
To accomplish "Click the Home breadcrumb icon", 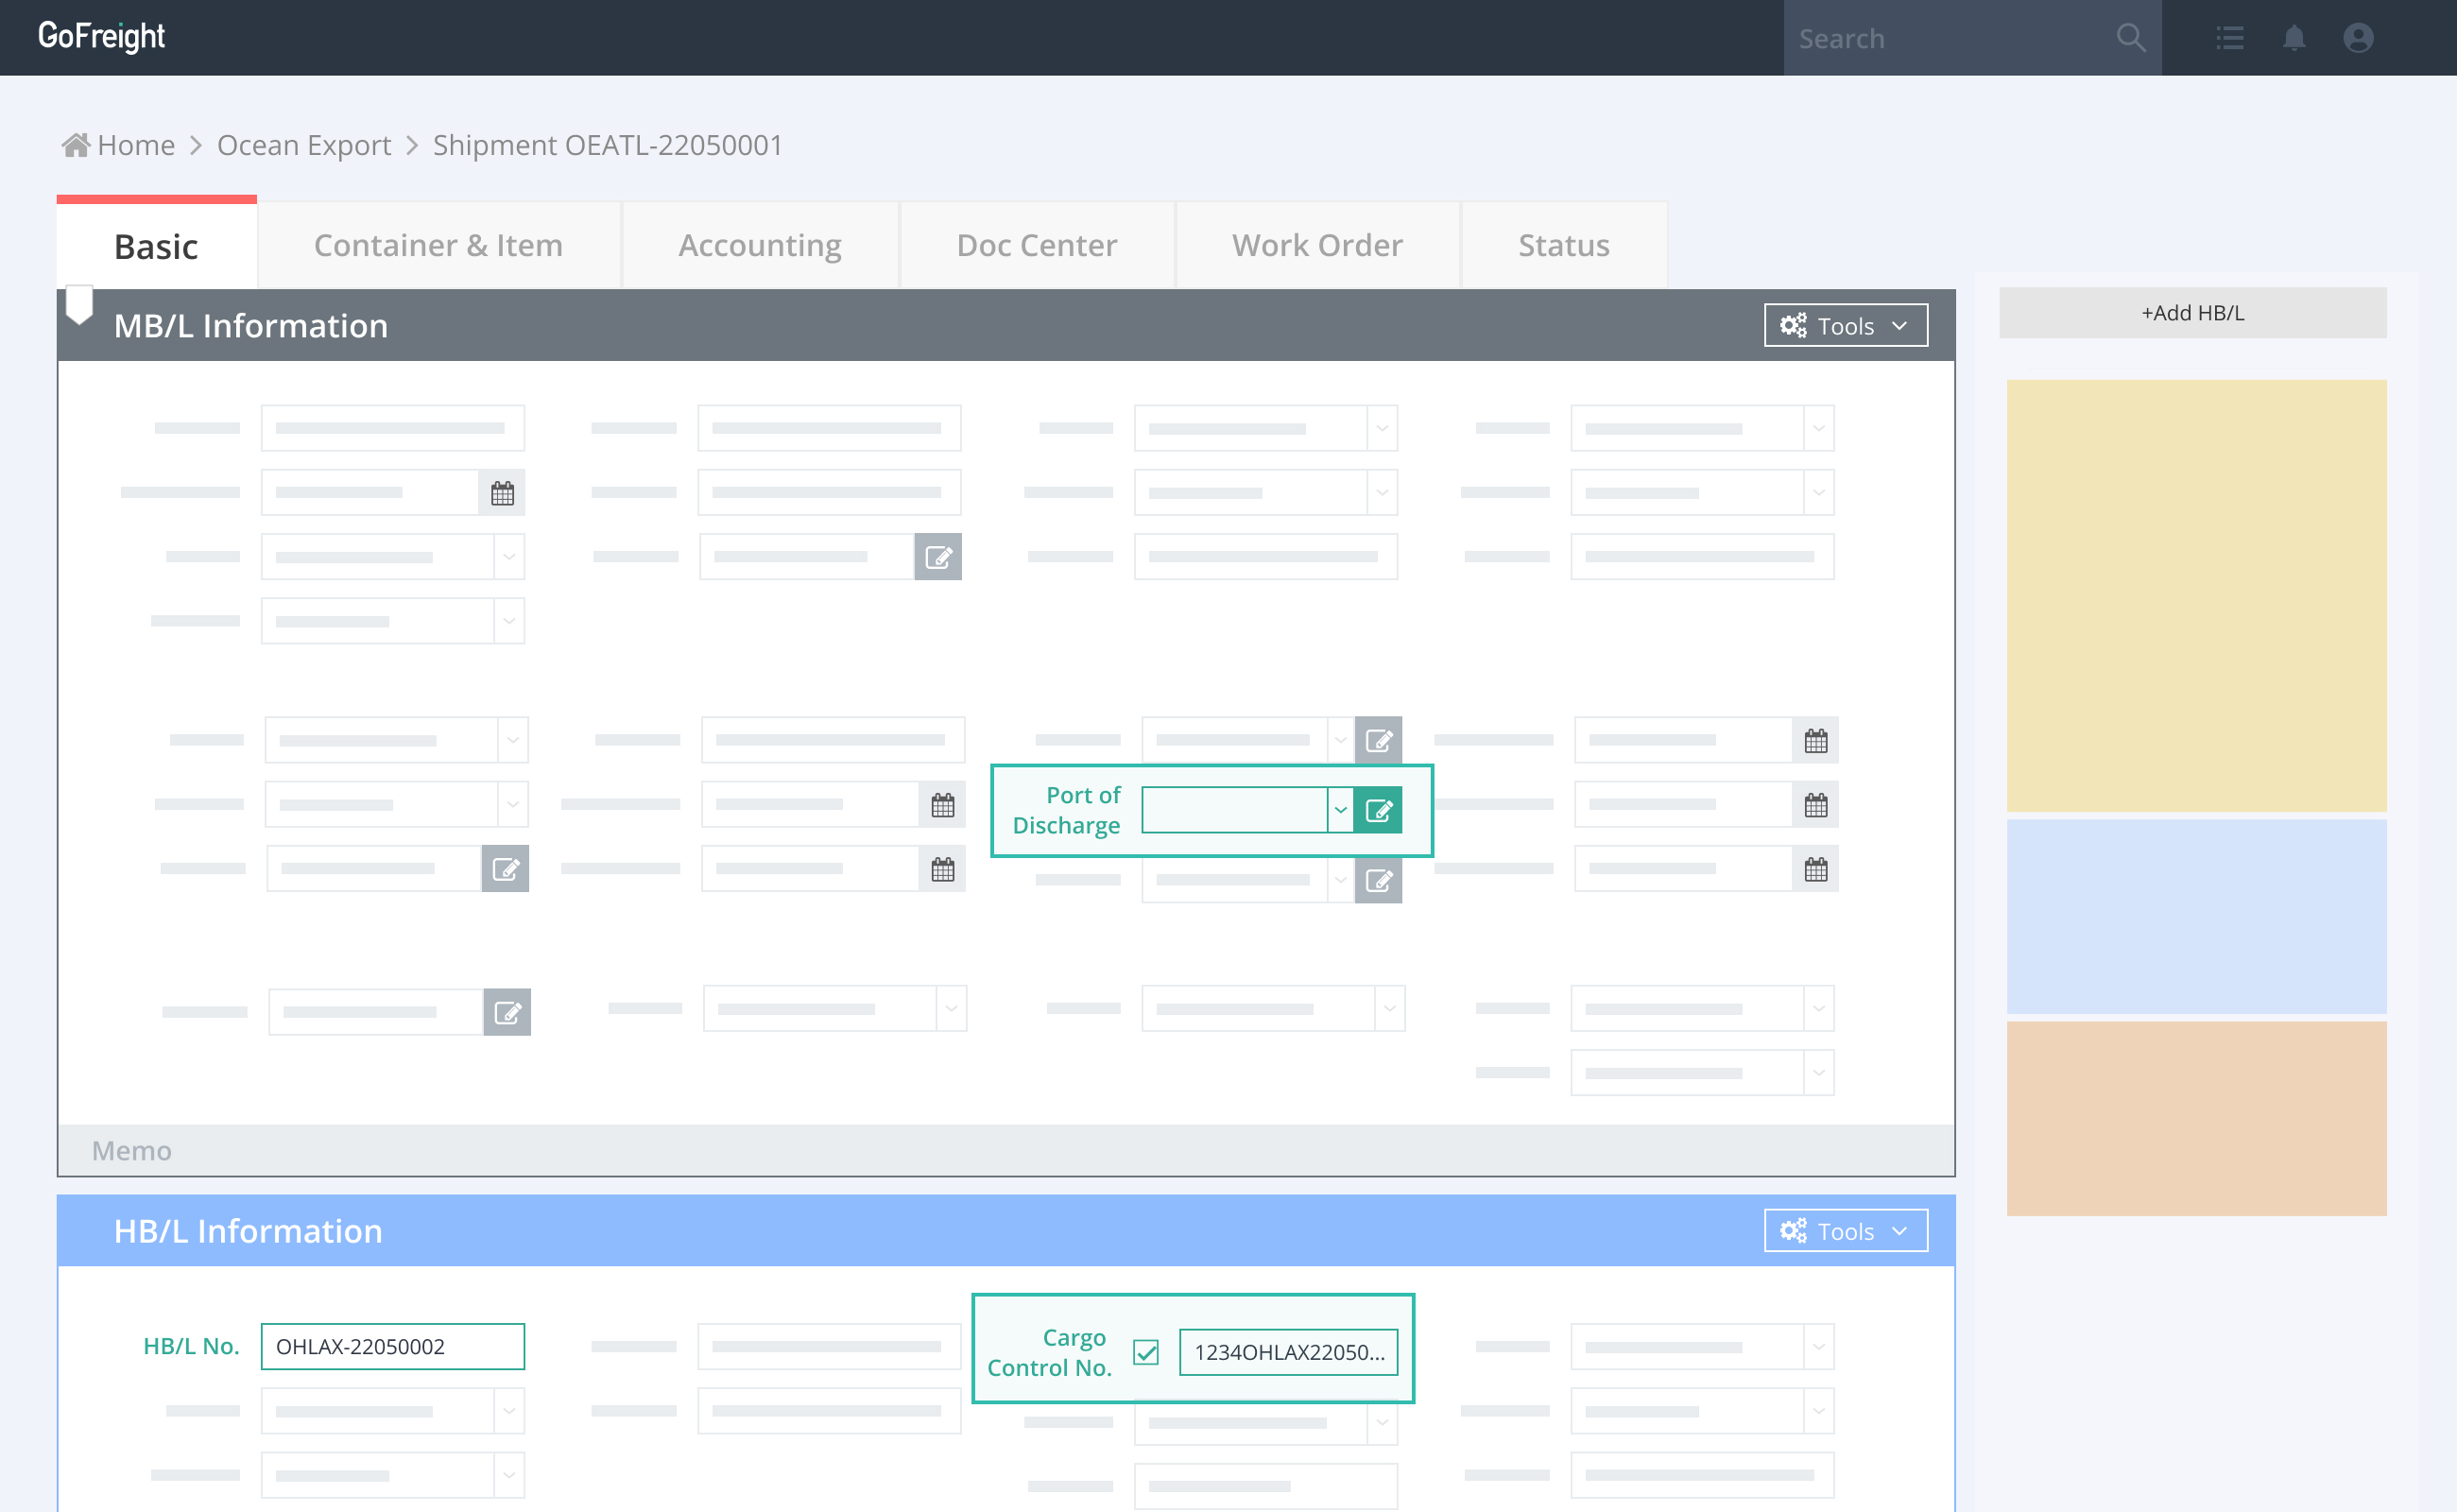I will pyautogui.click(x=76, y=146).
